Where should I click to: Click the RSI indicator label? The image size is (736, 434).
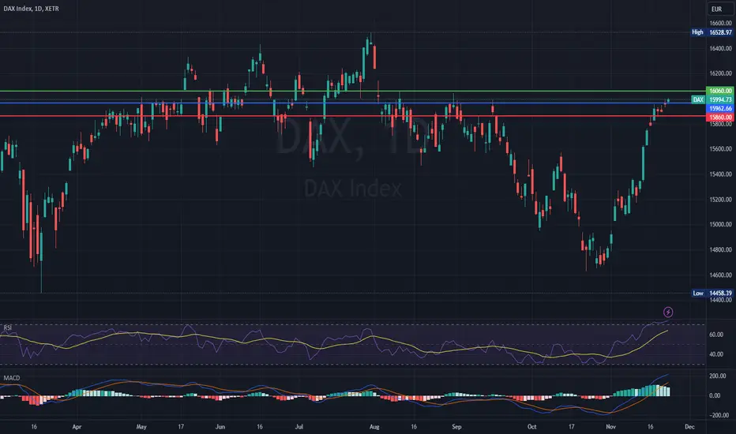click(x=8, y=327)
